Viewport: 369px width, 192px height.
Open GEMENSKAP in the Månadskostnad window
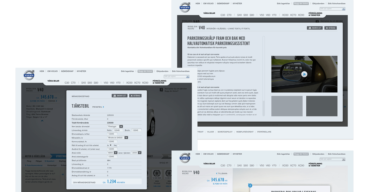point(67,71)
